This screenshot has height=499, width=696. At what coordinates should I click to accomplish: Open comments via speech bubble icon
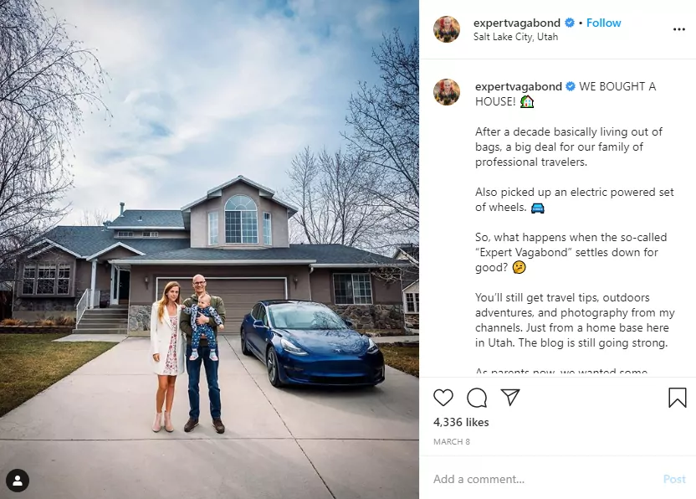point(477,397)
